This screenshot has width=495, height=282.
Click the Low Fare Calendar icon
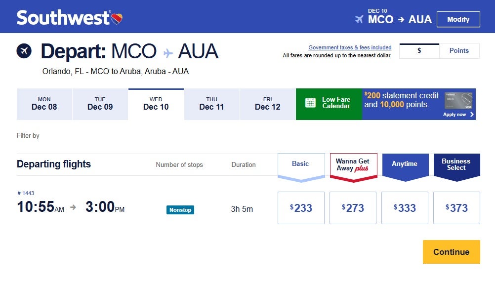(310, 103)
